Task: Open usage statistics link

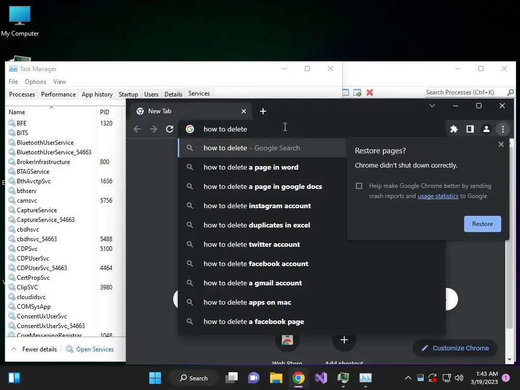Action: pyautogui.click(x=438, y=196)
